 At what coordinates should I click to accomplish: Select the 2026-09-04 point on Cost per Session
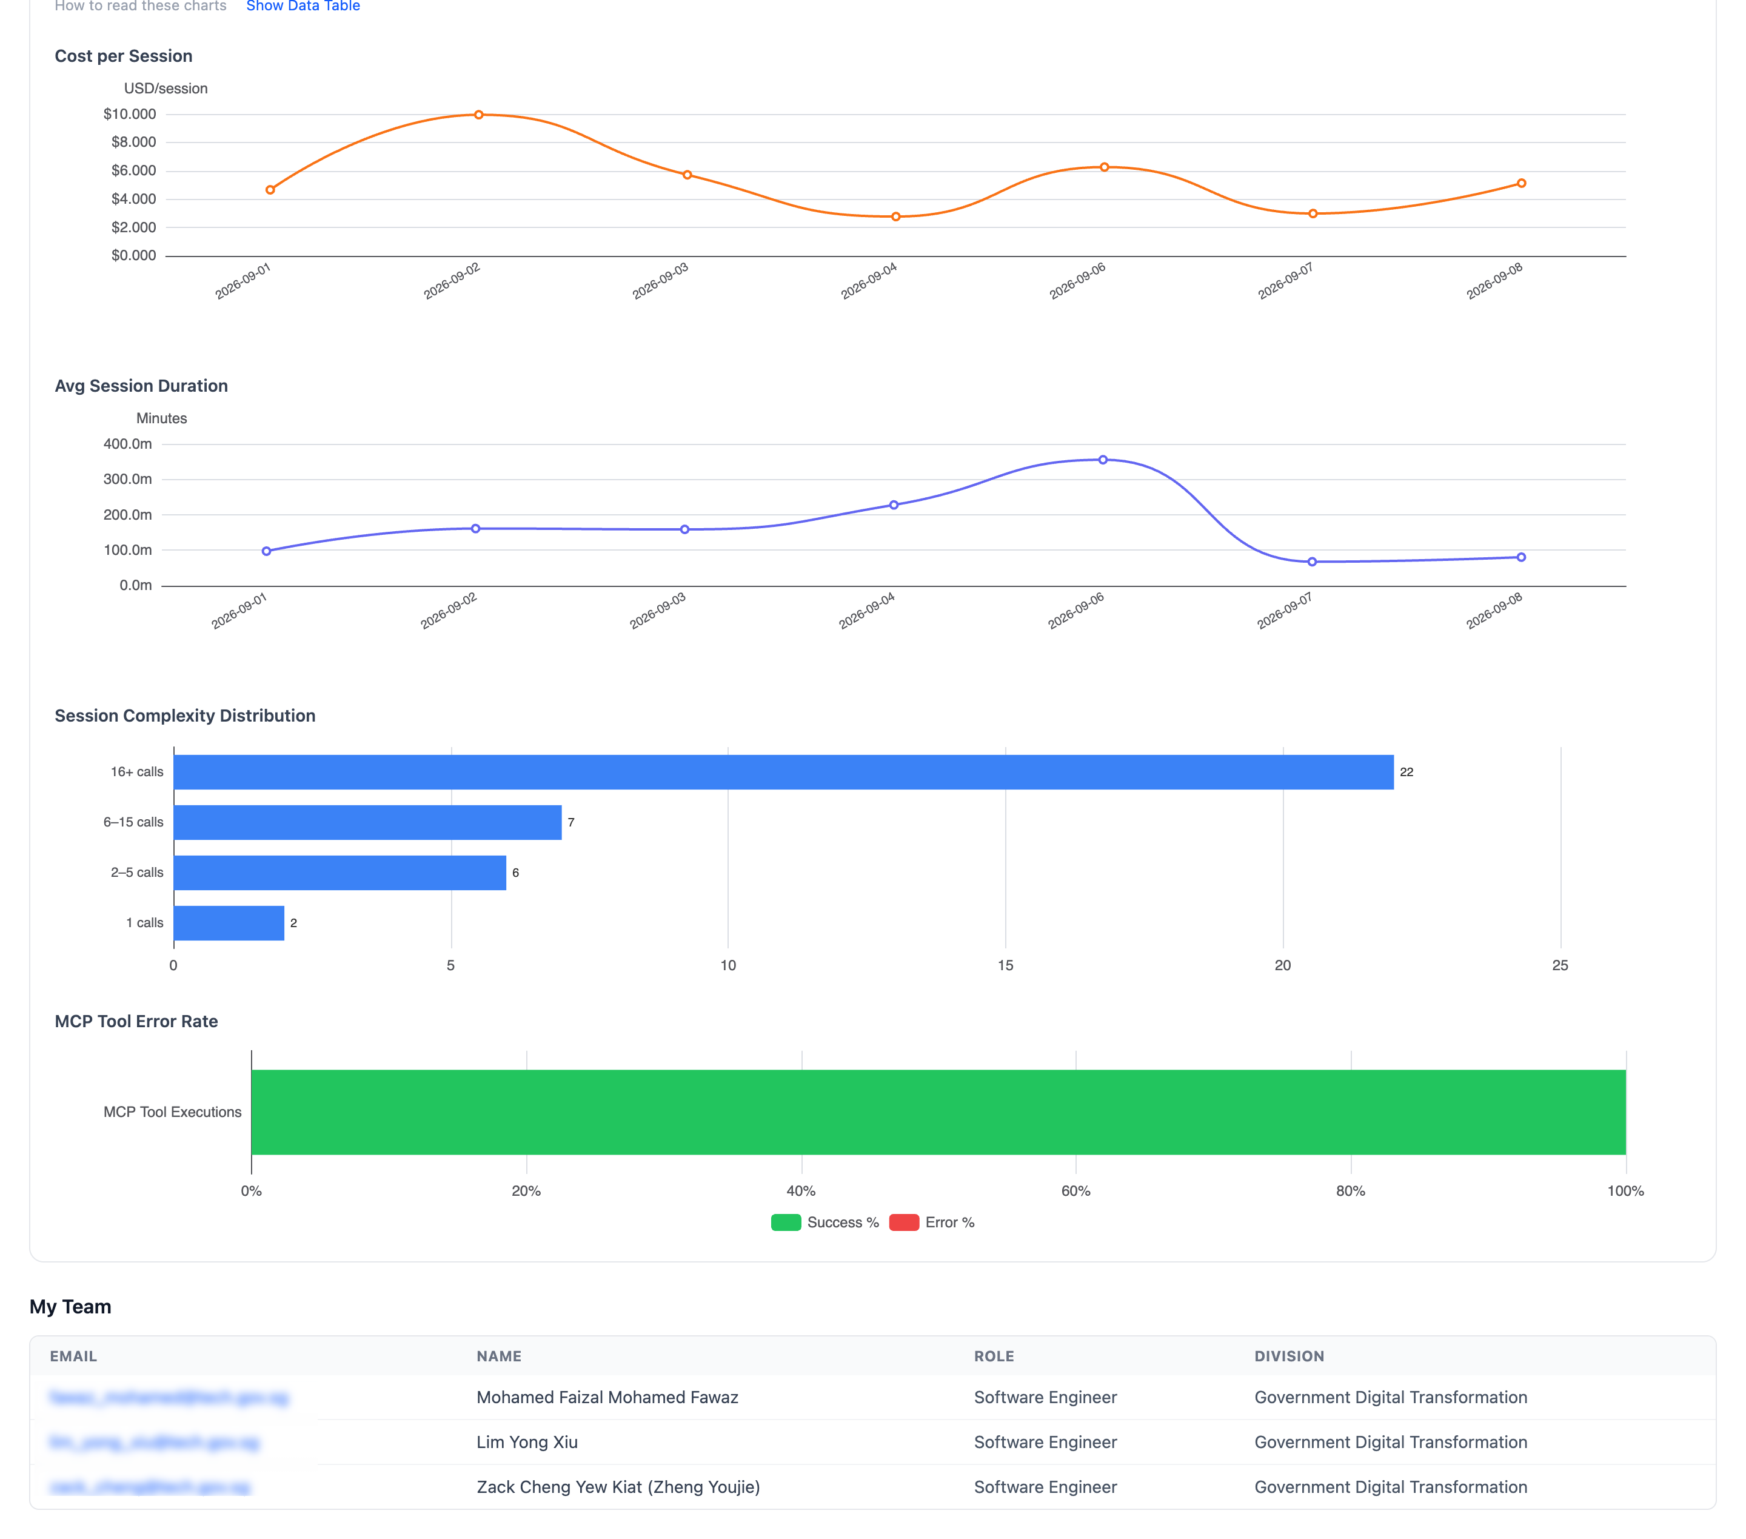tap(896, 217)
